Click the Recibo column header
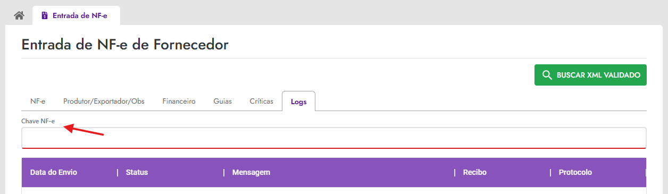The width and height of the screenshot is (668, 194). click(x=475, y=172)
